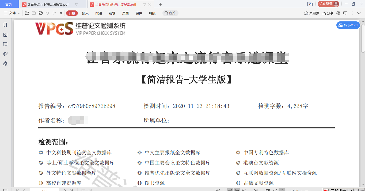Image resolution: width=365 pixels, height=191 pixels.
Task: Click the report number cf379b0c8972b298
Action: pos(92,106)
